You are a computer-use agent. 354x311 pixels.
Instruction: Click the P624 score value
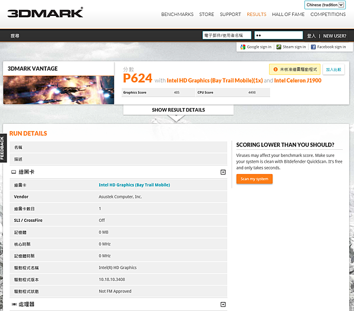click(x=137, y=78)
